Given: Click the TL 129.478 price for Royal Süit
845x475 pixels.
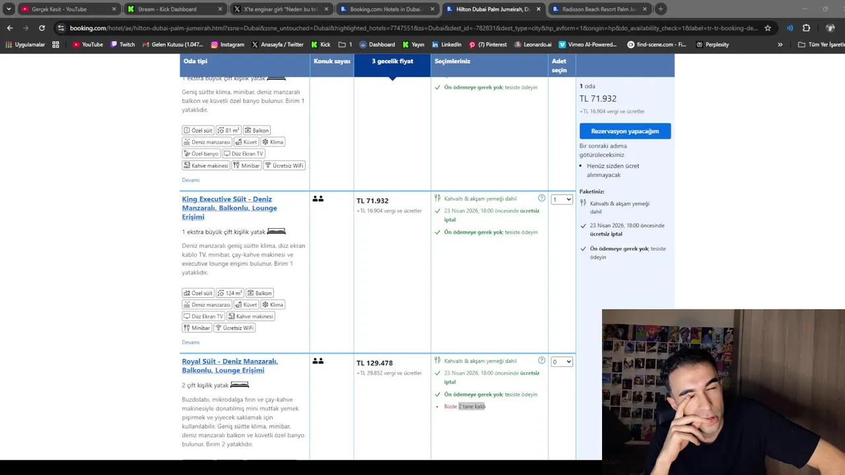Looking at the screenshot, I should coord(374,363).
